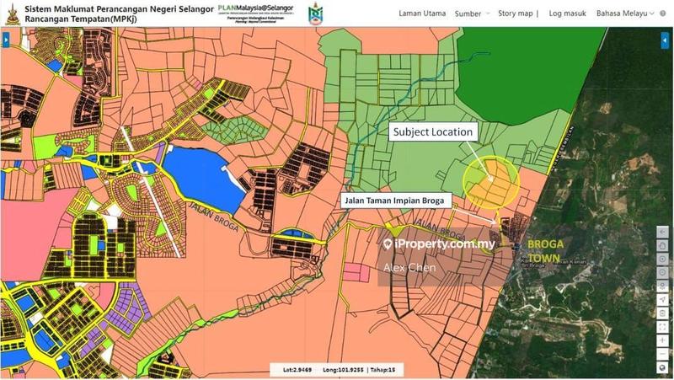The width and height of the screenshot is (674, 380).
Task: Click the Selangor state emblem at top-left
Action: tap(12, 13)
